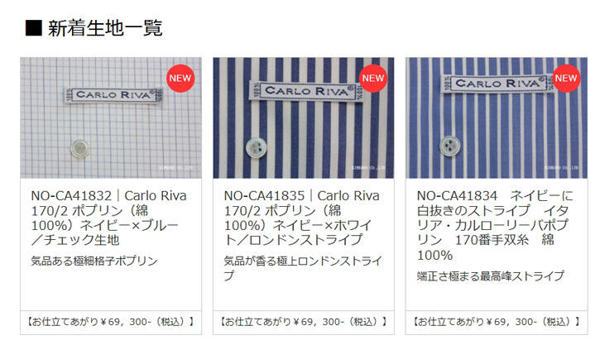Click the ¥69,300 price under NO-CA41832

coord(111,322)
